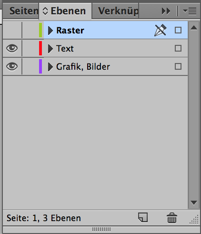201x234 pixels.
Task: Click the Ebenen tab's collapse arrows icon
Action: click(45, 11)
